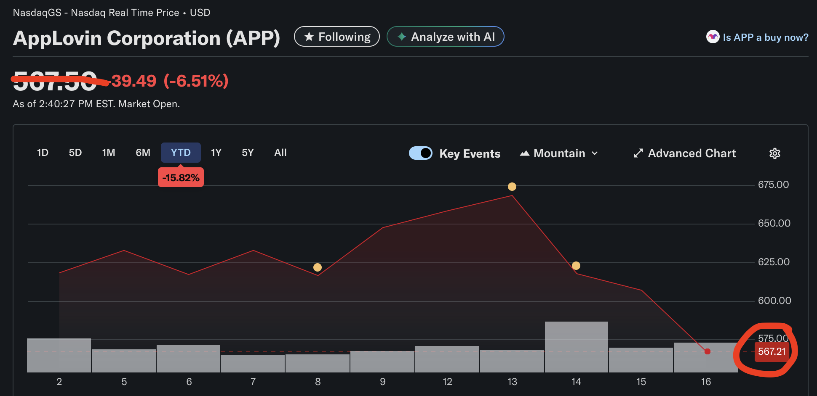Switch to the 5Y time range
This screenshot has width=817, height=396.
(x=248, y=153)
